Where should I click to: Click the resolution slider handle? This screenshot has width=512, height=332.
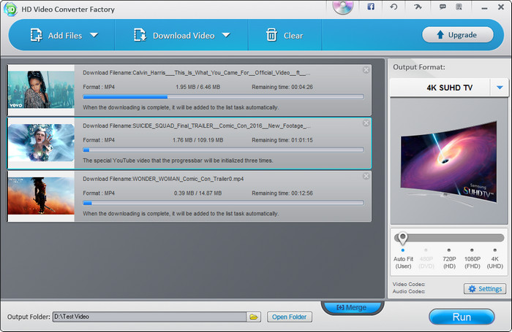402,238
